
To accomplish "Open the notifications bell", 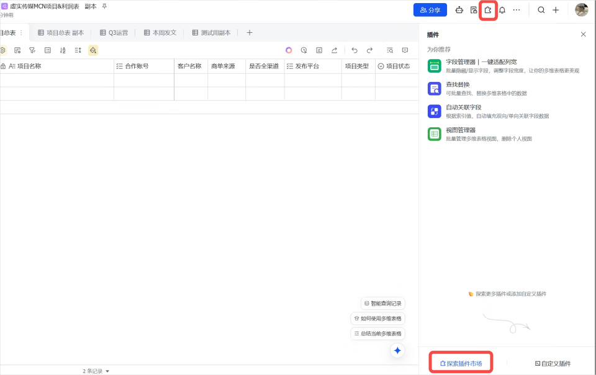I will (x=502, y=10).
